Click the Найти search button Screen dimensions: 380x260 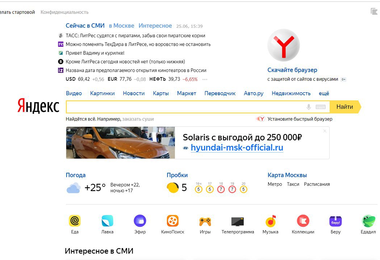coord(345,107)
